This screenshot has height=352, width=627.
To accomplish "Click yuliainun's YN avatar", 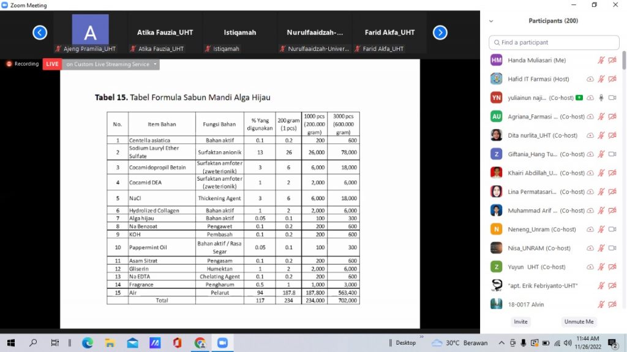I will click(x=496, y=97).
